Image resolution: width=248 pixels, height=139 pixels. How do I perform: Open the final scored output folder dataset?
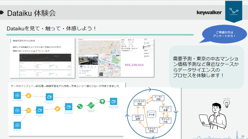click(x=113, y=102)
